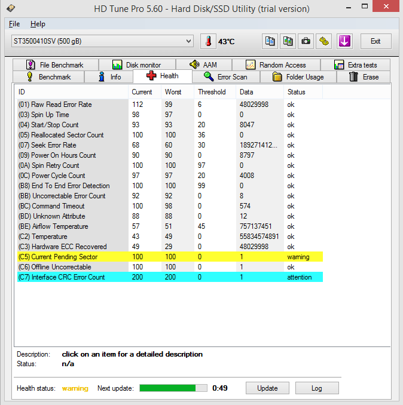This screenshot has width=403, height=405.
Task: Click the temperature thermometer icon
Action: tap(208, 41)
